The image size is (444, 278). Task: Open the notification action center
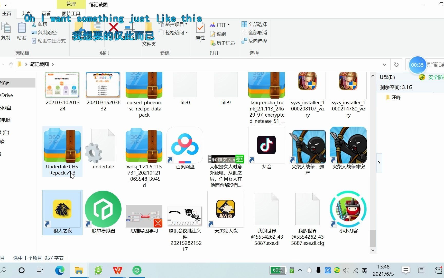coord(406,270)
